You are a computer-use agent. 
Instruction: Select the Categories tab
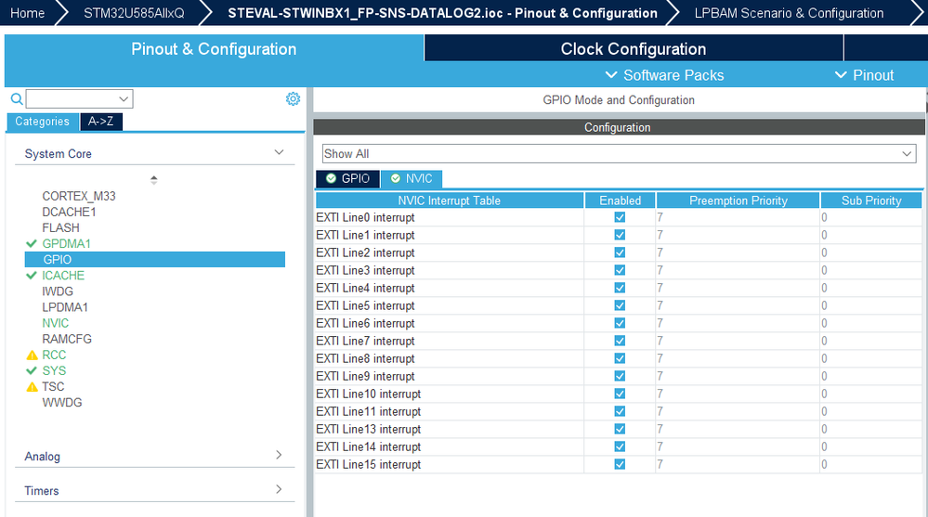[x=42, y=122]
